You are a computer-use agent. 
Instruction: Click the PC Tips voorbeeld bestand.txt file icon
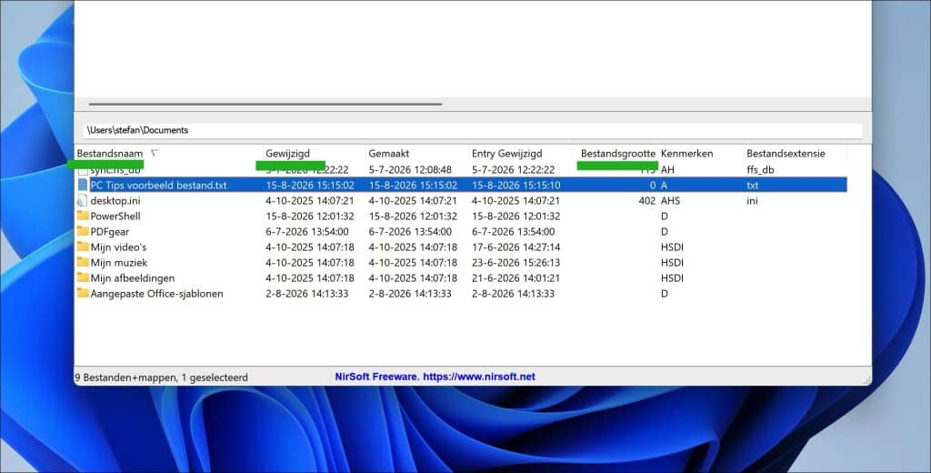point(83,185)
